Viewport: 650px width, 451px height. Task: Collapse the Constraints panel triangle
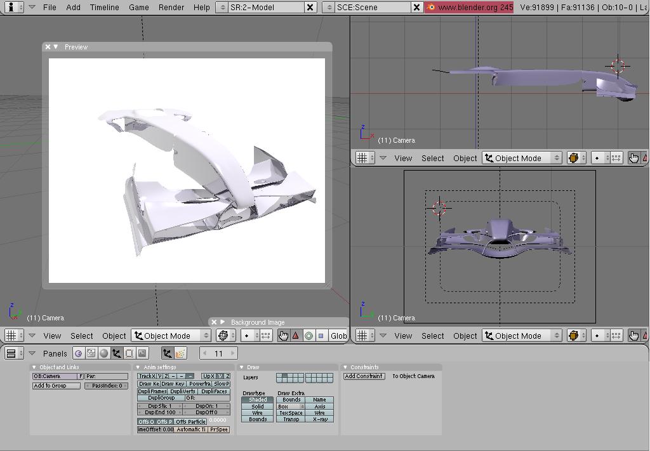tap(345, 367)
